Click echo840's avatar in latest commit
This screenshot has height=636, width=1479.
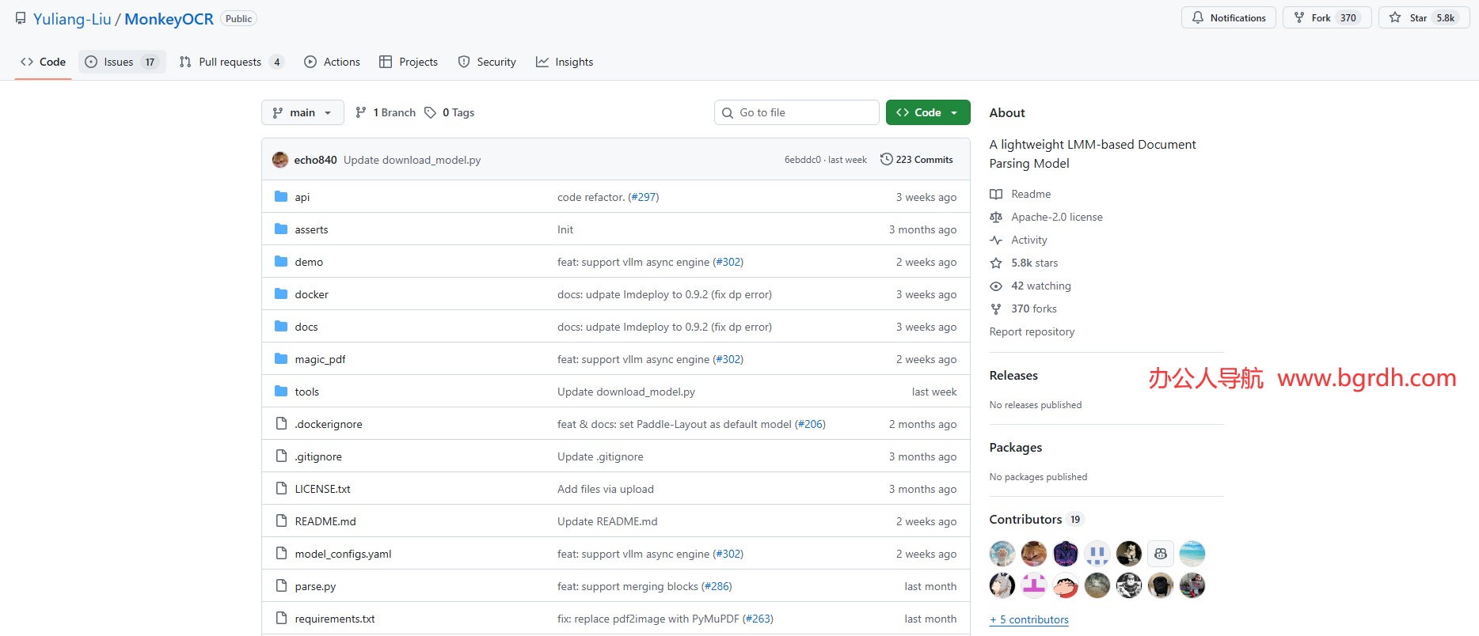click(280, 160)
